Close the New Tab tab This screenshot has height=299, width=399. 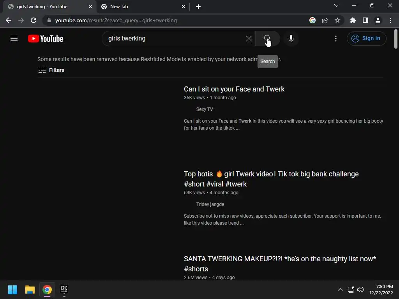click(184, 7)
